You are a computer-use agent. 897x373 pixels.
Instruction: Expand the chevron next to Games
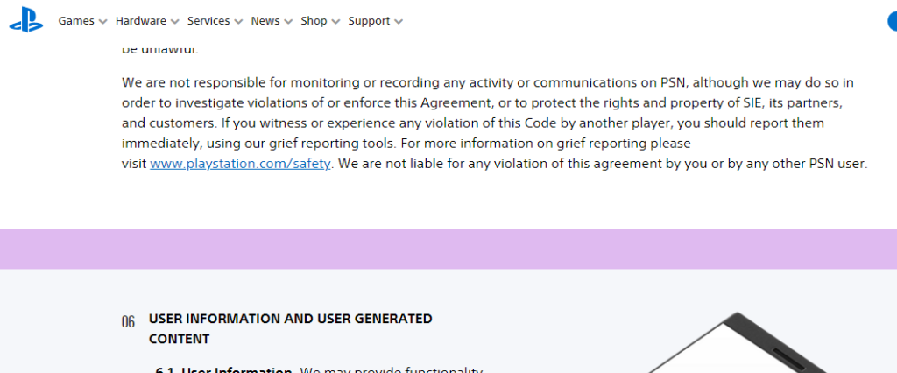click(x=103, y=22)
